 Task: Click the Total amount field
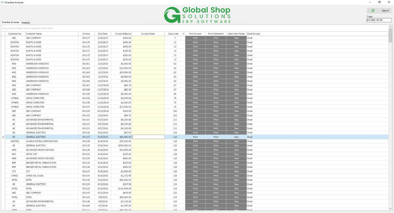pos(379,20)
